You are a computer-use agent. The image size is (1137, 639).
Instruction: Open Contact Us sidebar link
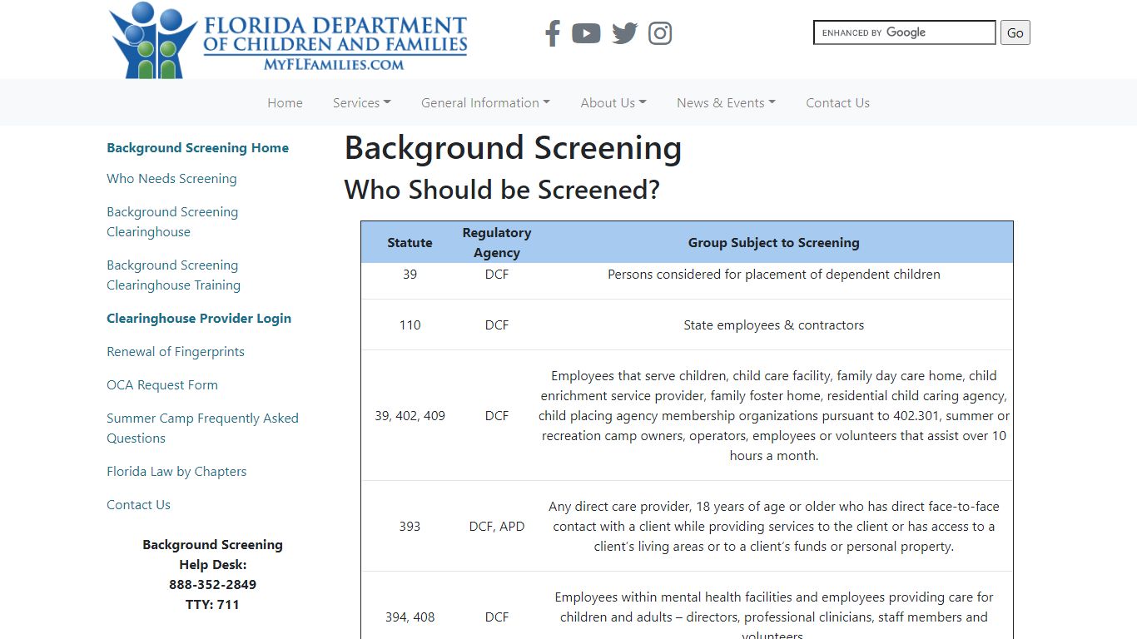pos(138,505)
